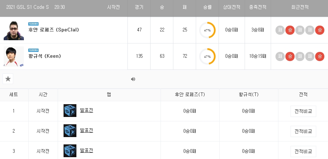This screenshot has height=159, width=328.
Task: Click the set 3 map cube icon
Action: point(70,151)
